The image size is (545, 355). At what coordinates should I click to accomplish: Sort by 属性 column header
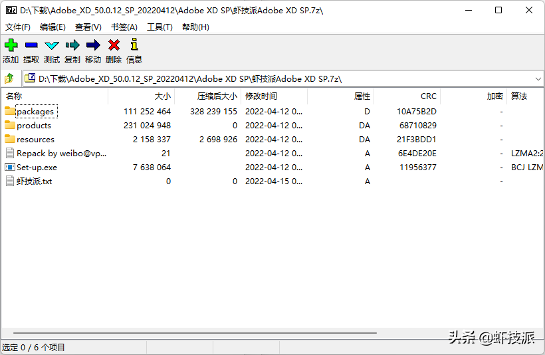(x=340, y=96)
